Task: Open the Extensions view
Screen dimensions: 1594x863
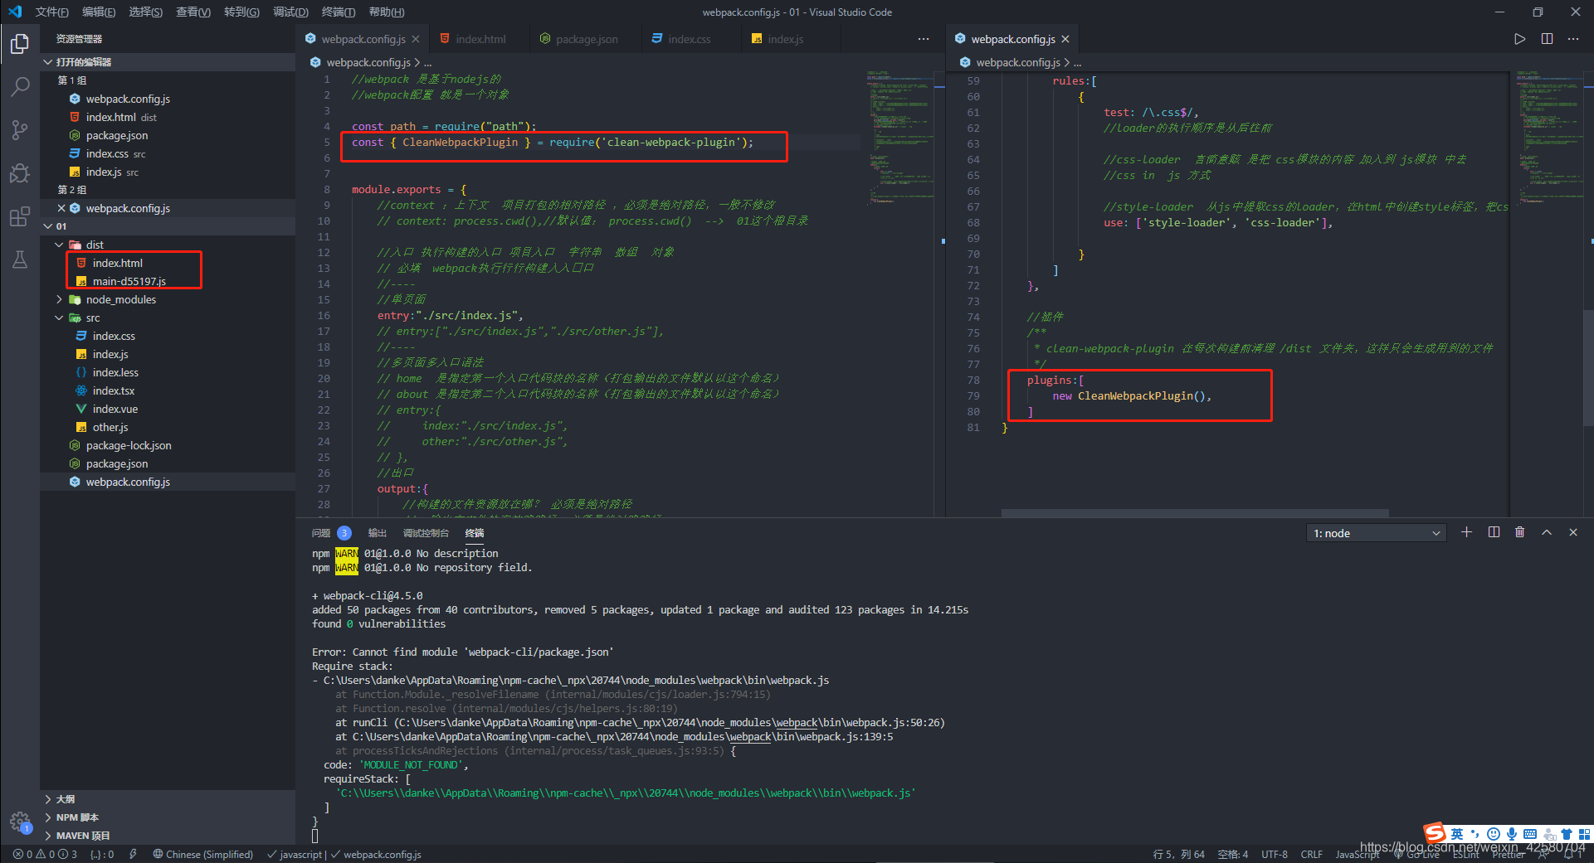Action: (20, 216)
